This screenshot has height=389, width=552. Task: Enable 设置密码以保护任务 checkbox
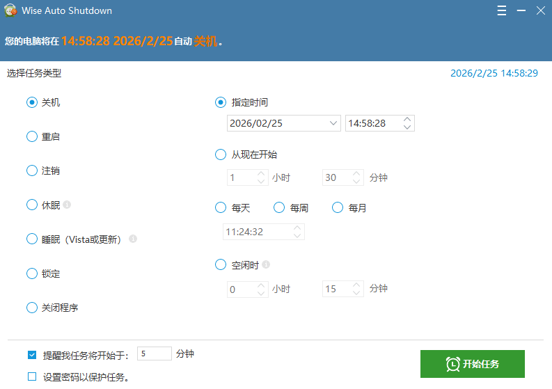tap(32, 377)
